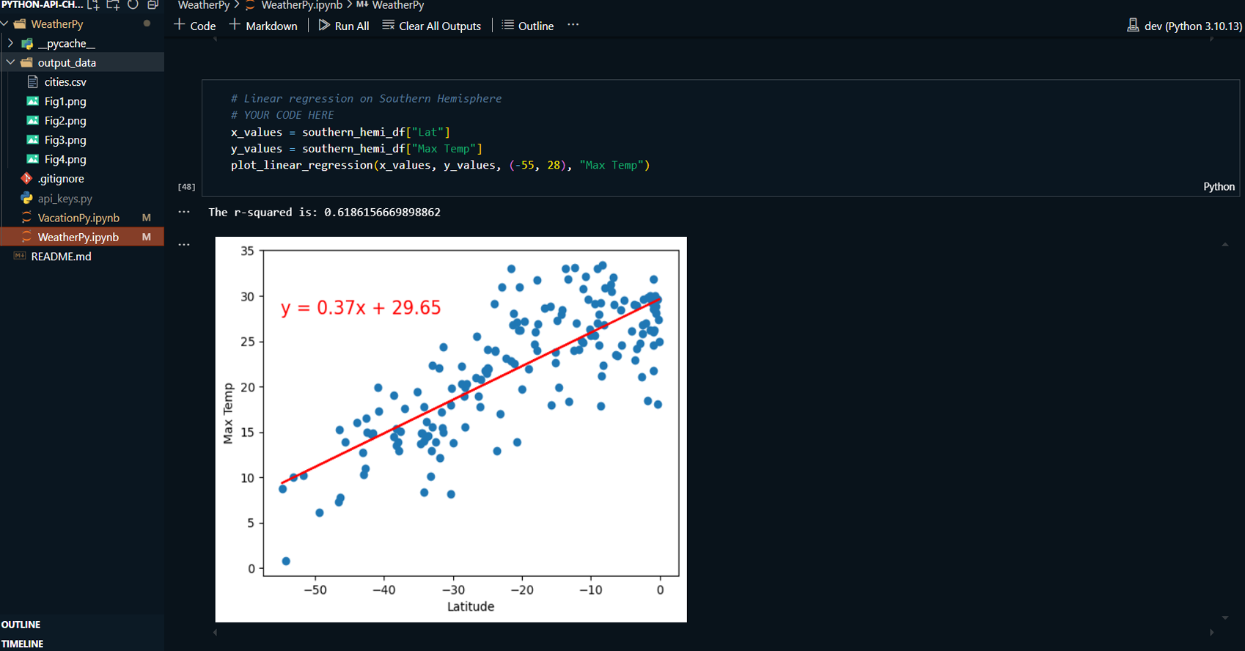Collapse all folders in Explorer
1245x651 pixels.
(x=153, y=5)
